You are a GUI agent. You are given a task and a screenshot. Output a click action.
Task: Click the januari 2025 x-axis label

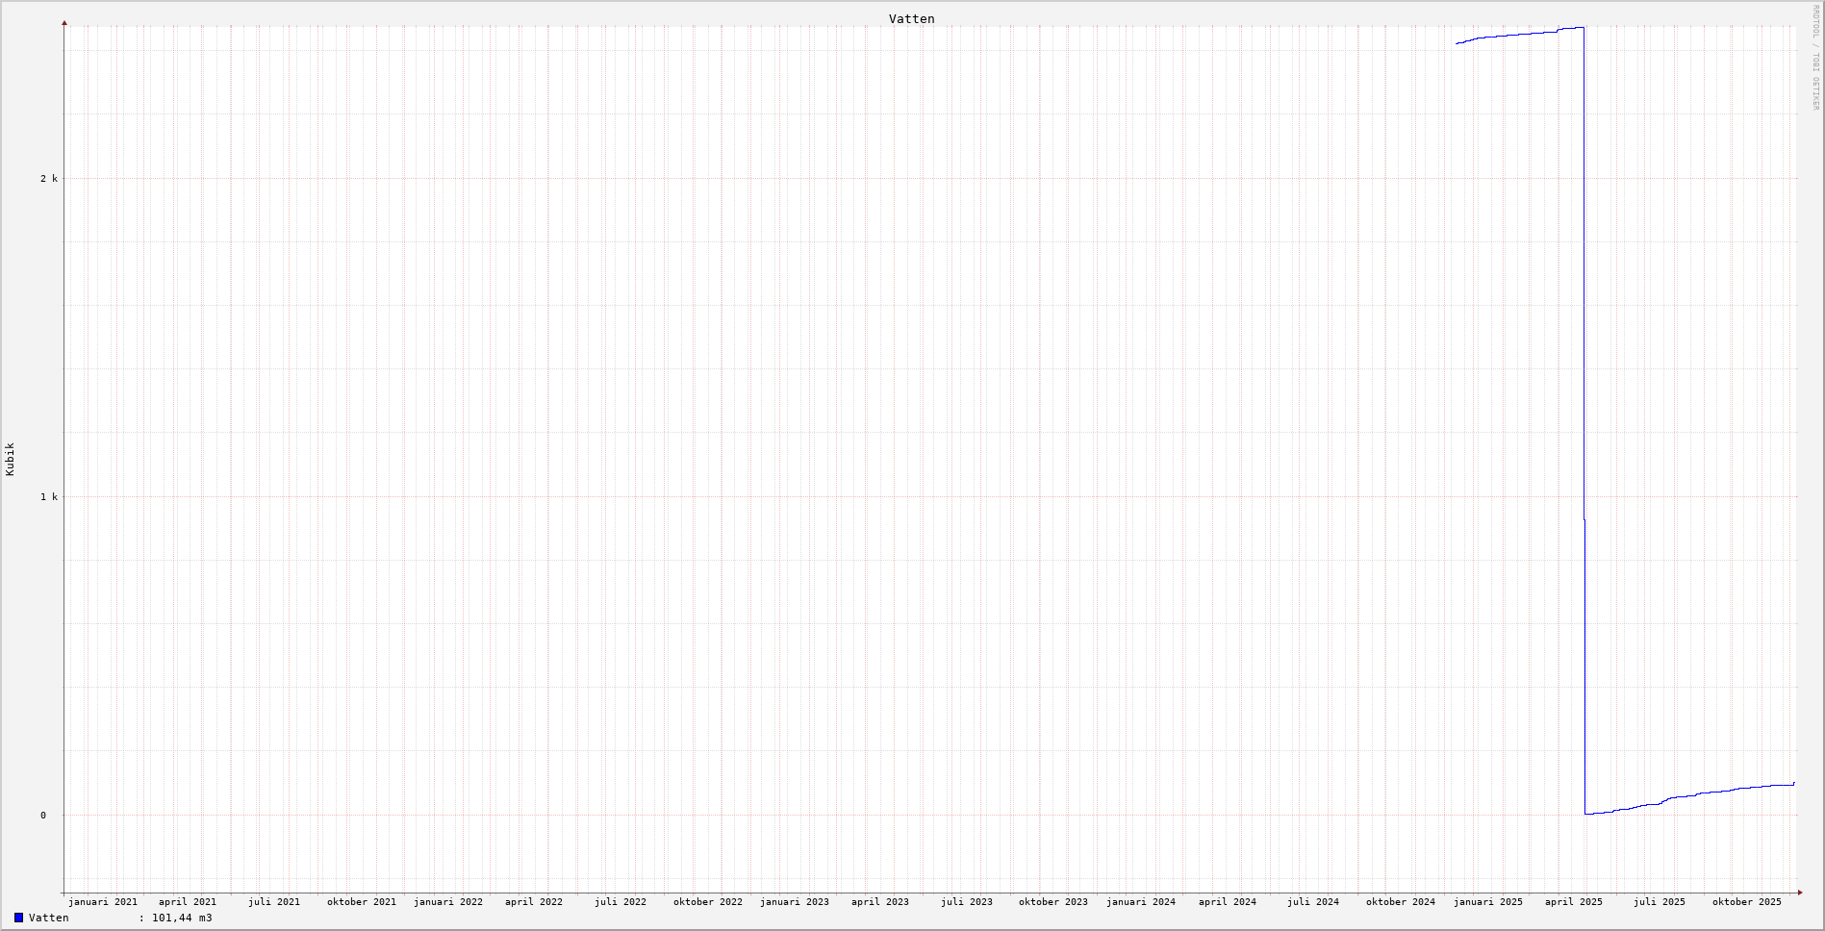pyautogui.click(x=1488, y=902)
